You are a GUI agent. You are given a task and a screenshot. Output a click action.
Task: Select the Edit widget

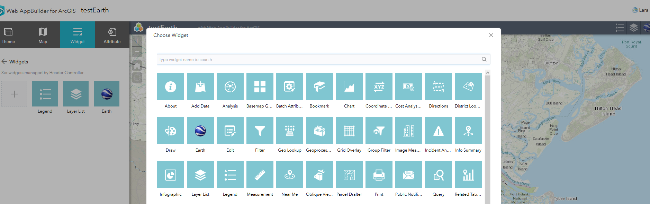230,131
